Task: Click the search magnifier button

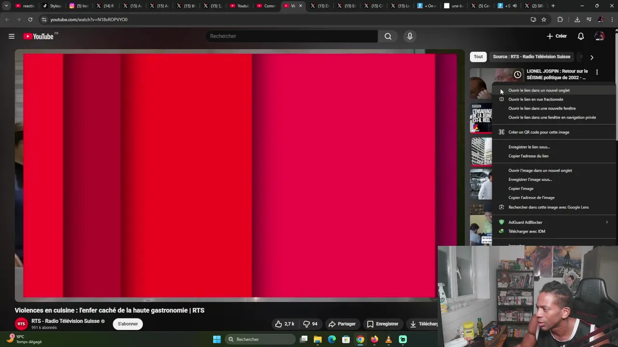Action: (388, 36)
